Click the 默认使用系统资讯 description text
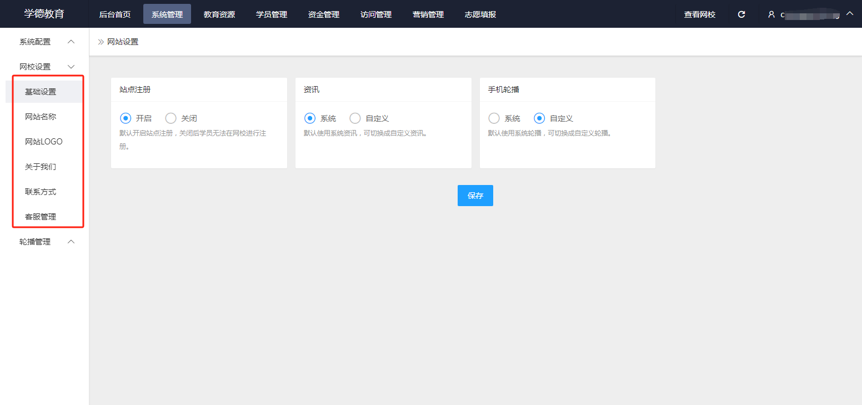This screenshot has width=862, height=405. pos(366,133)
